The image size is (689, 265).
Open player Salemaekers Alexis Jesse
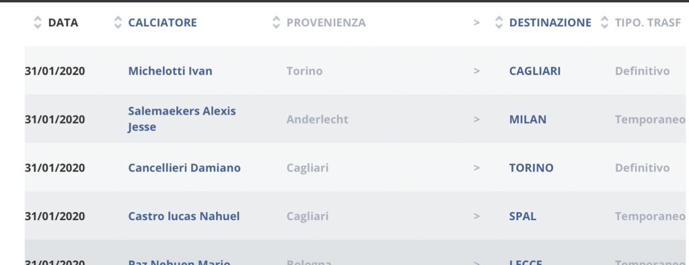click(x=182, y=119)
